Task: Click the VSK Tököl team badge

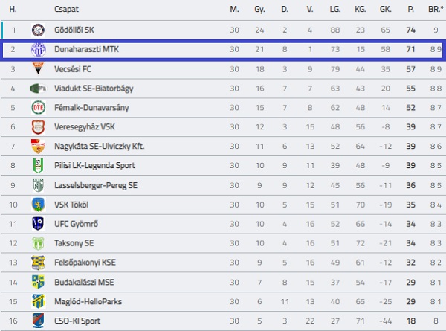Action: pos(38,205)
